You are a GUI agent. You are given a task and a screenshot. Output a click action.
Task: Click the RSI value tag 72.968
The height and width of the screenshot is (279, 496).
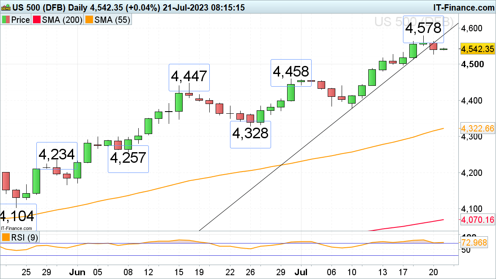point(477,243)
